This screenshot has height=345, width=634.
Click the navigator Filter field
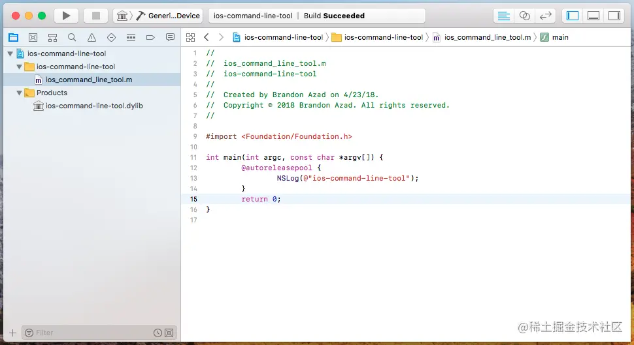[99, 333]
